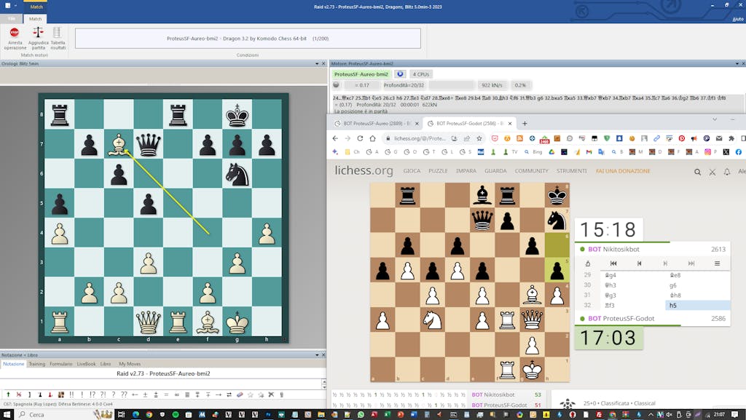Viewport: 746px width, 420px height.
Task: Toggle the engine status round indicator
Action: coord(337,85)
